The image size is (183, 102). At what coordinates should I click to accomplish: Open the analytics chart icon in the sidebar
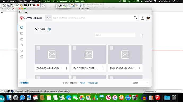pos(22,51)
